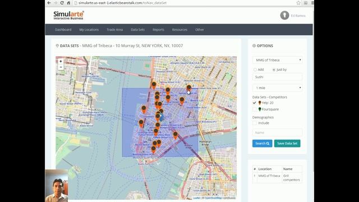Open the Dashboard menu
Image resolution: width=359 pixels, height=202 pixels.
tap(63, 30)
